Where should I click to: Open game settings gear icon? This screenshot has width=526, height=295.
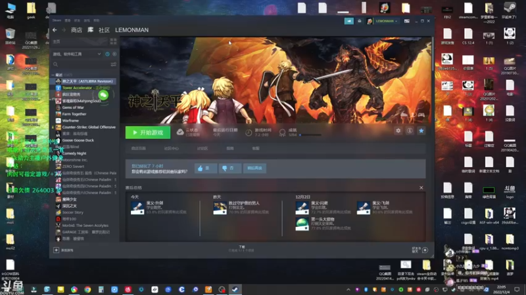(398, 130)
